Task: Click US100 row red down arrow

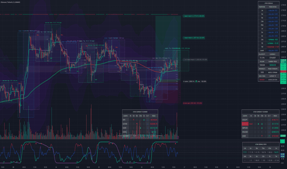Action: [137, 124]
